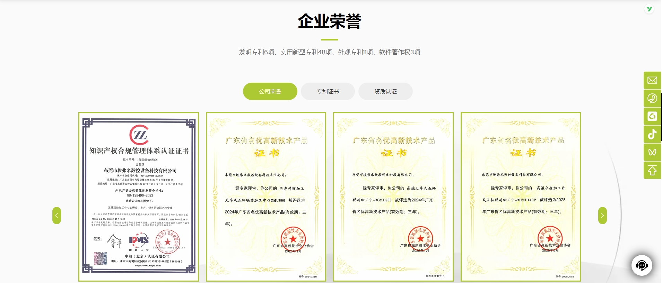The image size is (662, 283).
Task: Open the swirl-logo icon below the phone
Action: 652,116
